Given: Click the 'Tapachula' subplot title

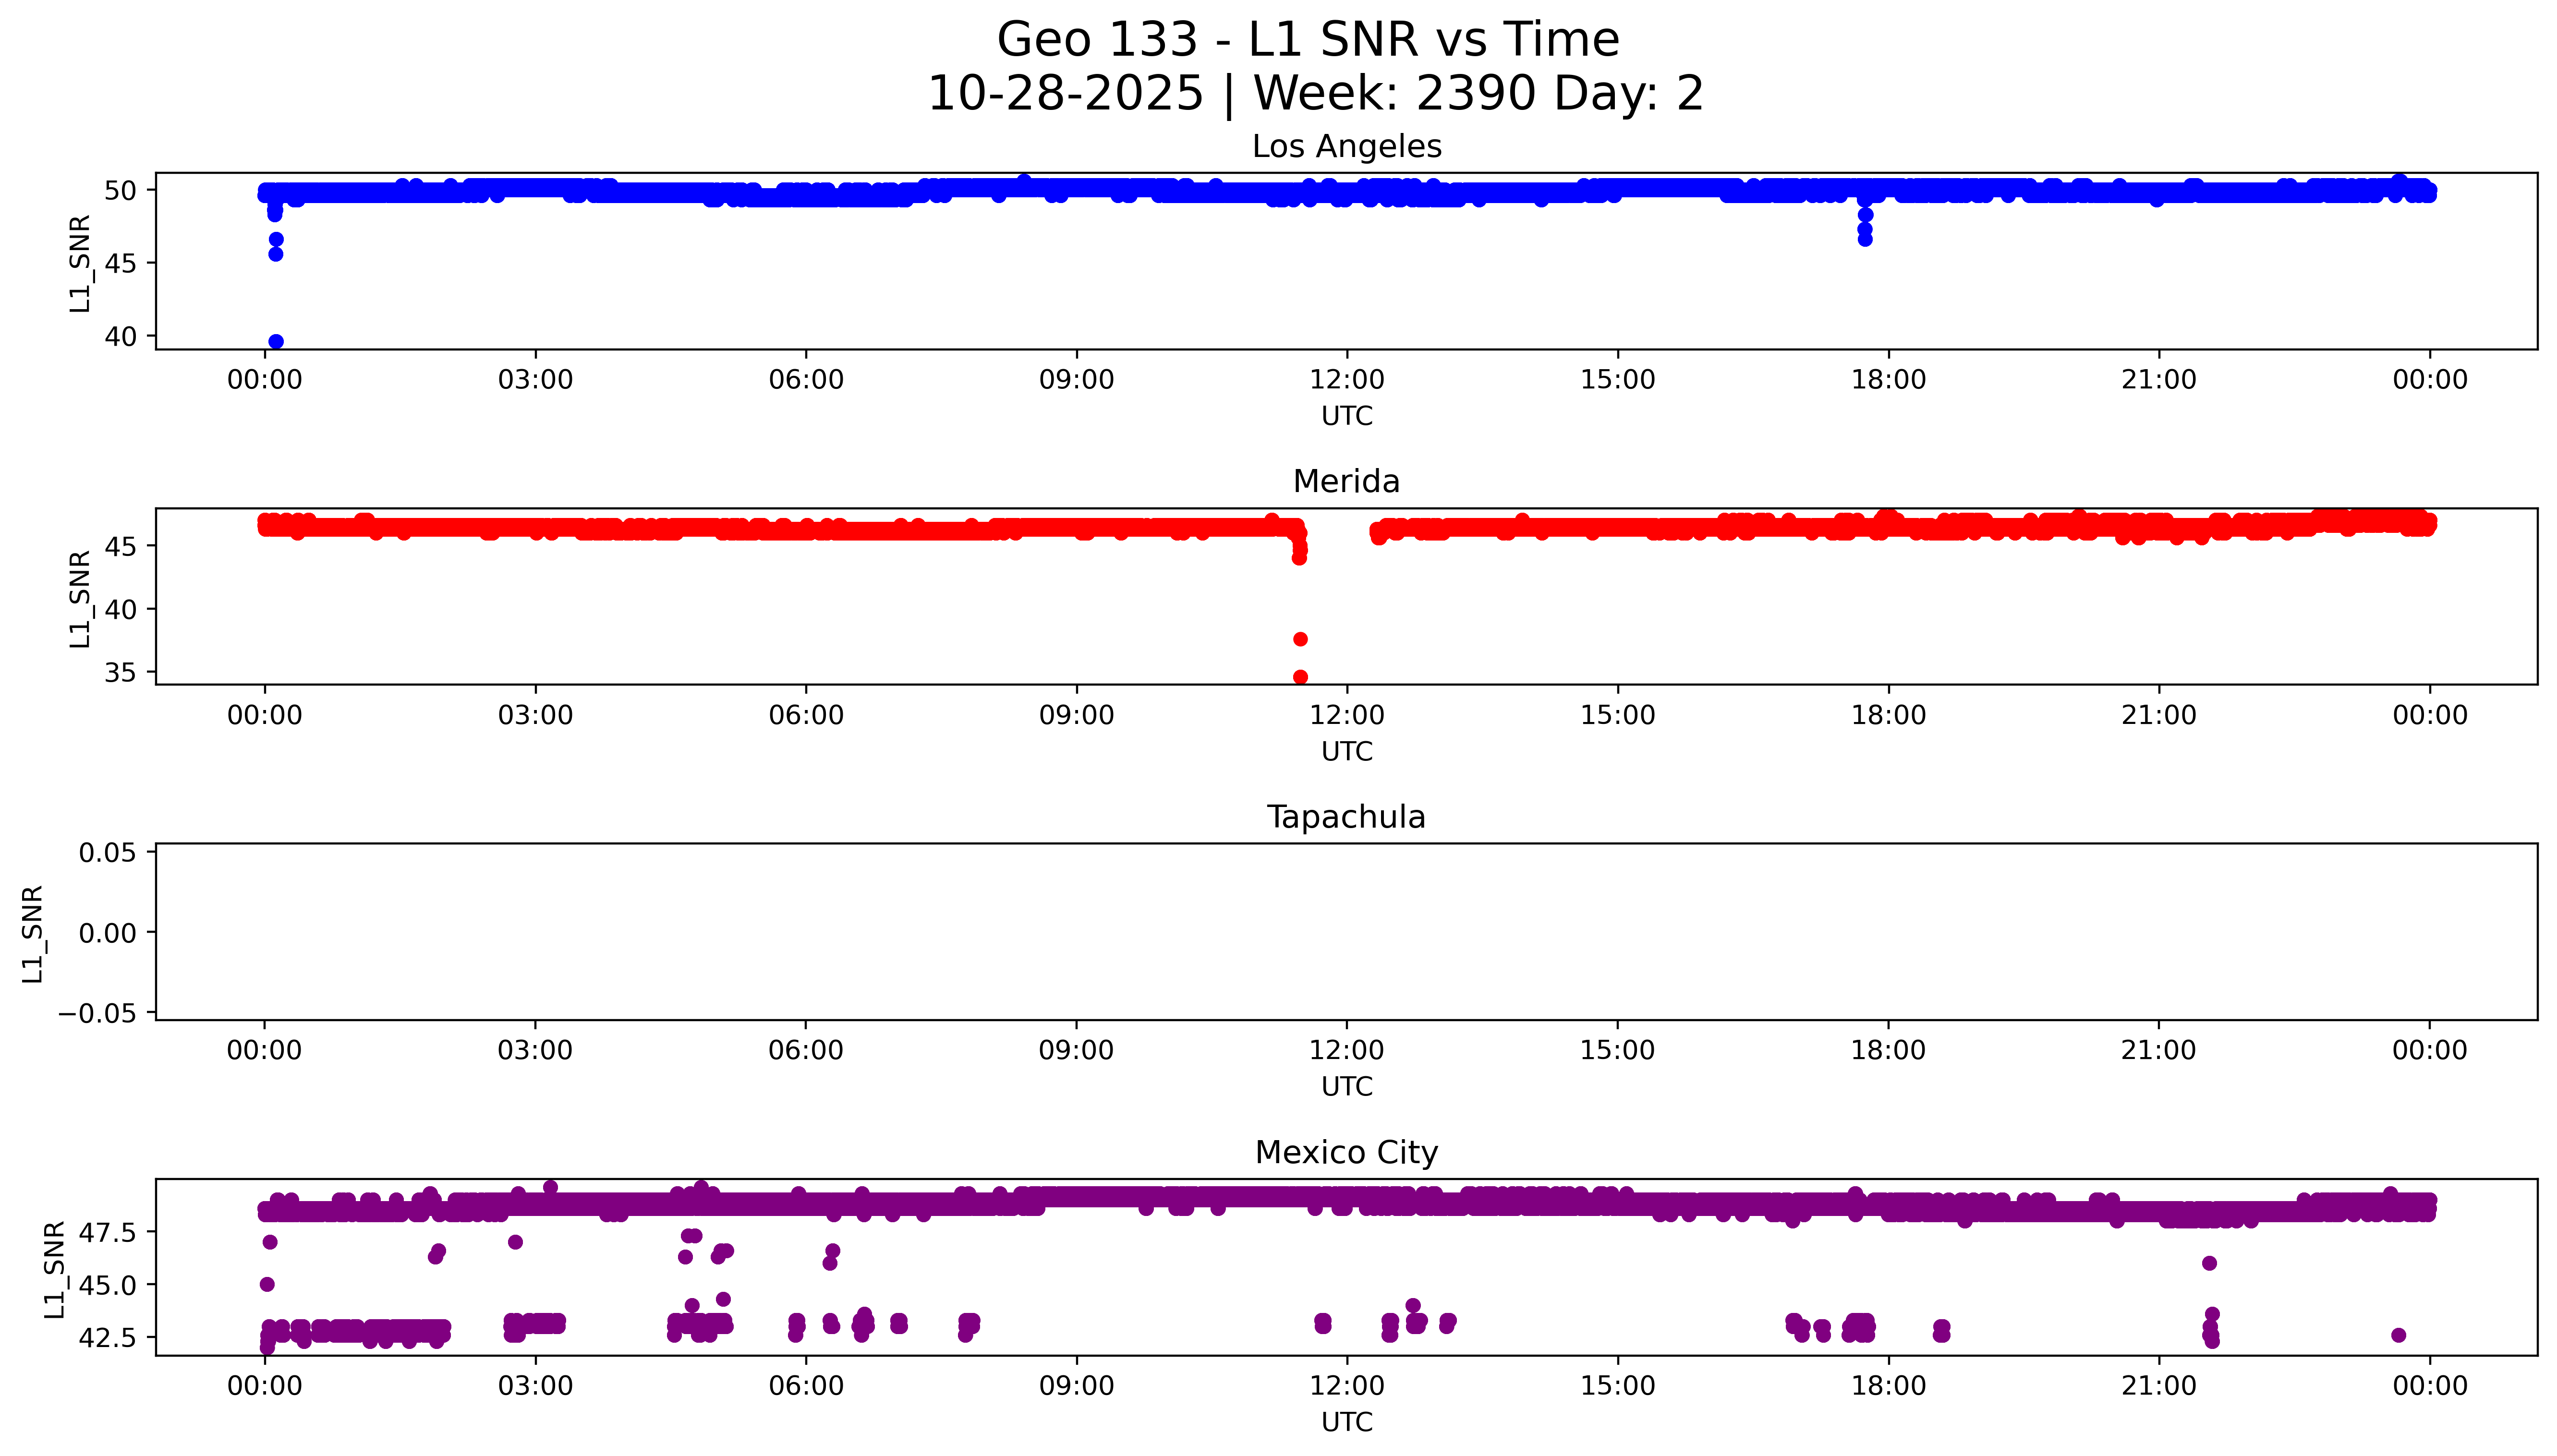Looking at the screenshot, I should pyautogui.click(x=1346, y=817).
